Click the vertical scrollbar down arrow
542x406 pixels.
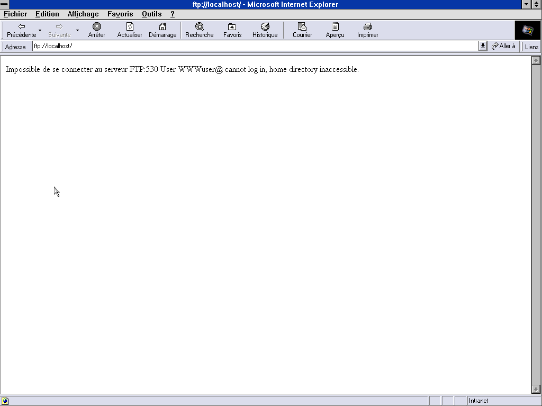click(x=536, y=390)
